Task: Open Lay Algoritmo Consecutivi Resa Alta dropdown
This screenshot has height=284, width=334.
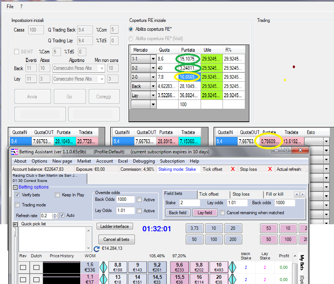Action: pos(102,79)
